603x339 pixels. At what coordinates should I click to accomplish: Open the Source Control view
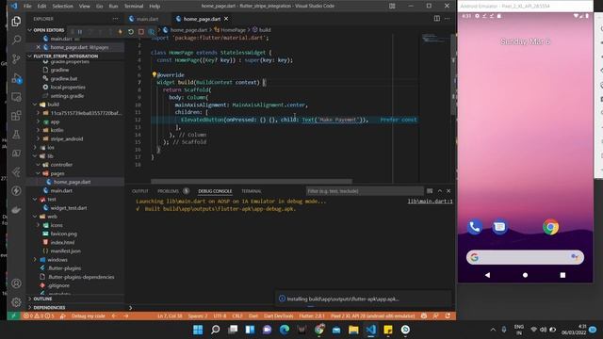click(16, 58)
